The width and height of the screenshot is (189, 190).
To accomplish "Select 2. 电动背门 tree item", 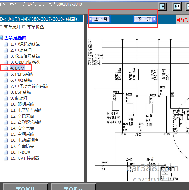I will click(x=21, y=50).
